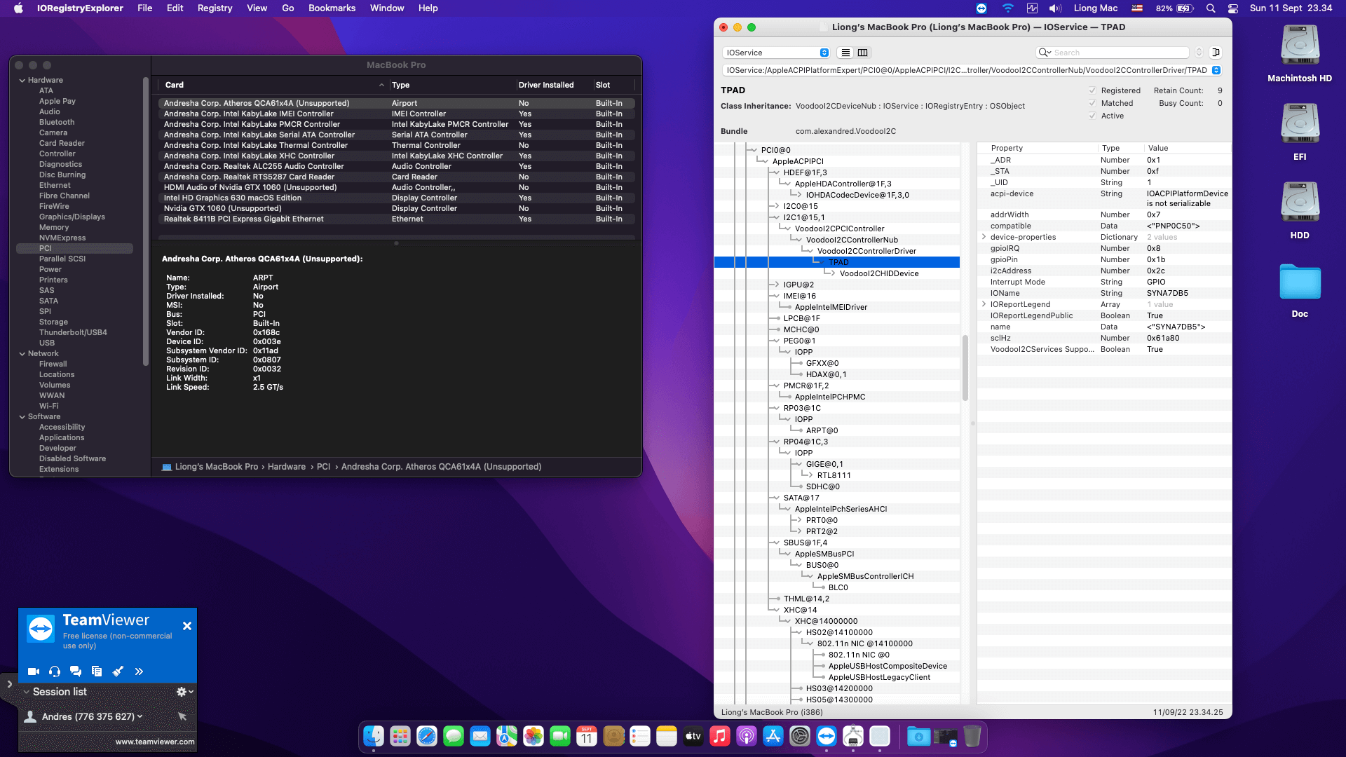The width and height of the screenshot is (1346, 757).
Task: Close the TeamViewer panel with the X
Action: click(x=187, y=626)
